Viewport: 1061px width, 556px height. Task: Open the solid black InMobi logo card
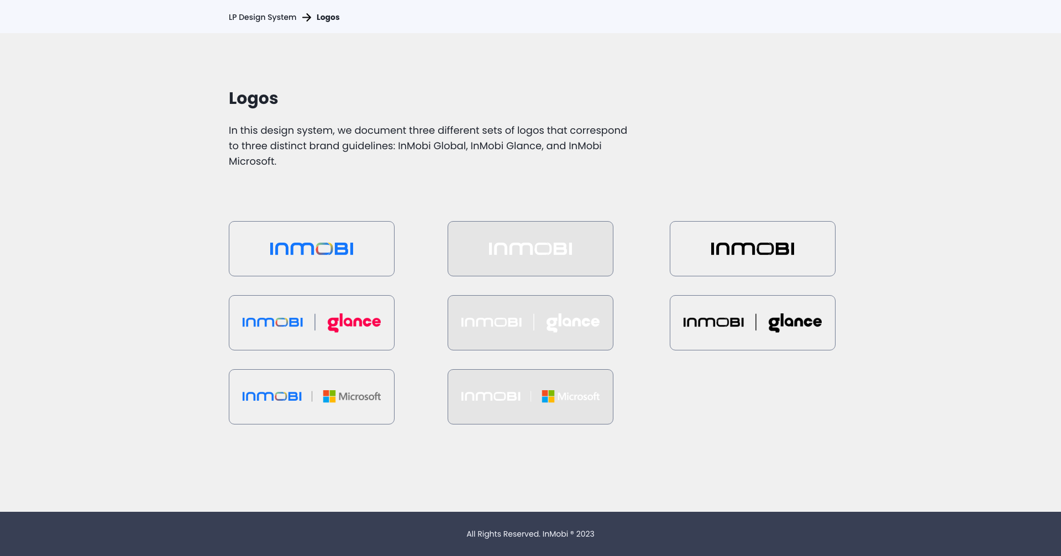pos(752,249)
